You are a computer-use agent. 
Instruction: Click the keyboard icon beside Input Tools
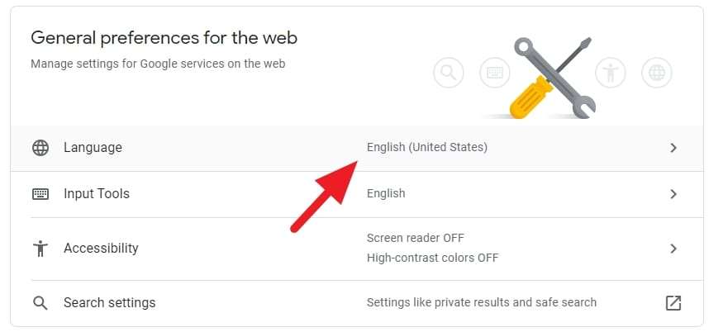coord(40,194)
